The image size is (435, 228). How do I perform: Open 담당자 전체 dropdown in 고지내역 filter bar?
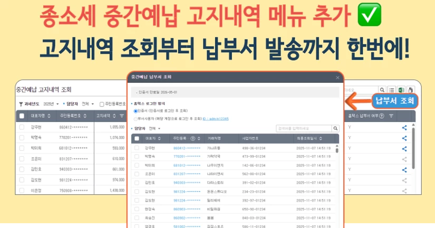tap(88, 104)
